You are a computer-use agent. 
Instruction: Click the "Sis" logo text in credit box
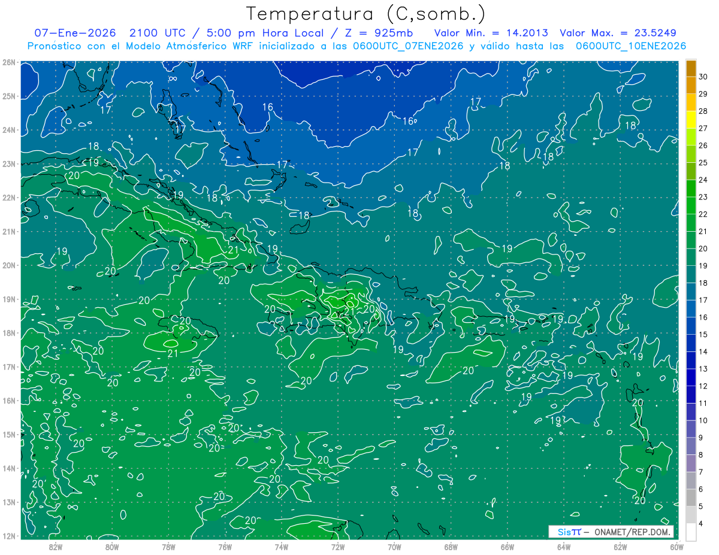[564, 532]
